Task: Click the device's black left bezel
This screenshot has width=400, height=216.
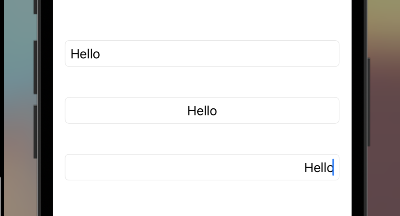Action: (47, 108)
